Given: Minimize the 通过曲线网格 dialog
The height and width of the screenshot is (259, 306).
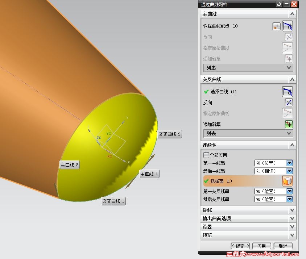Looking at the screenshot, I should (x=286, y=4).
